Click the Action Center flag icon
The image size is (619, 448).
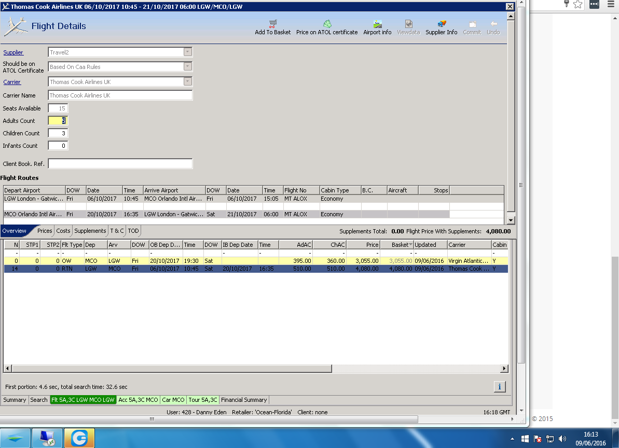click(x=538, y=439)
